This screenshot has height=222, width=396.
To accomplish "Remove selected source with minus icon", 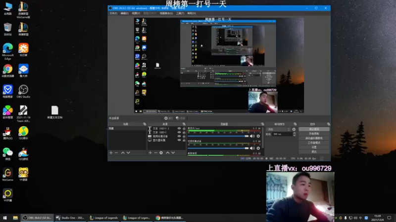I will click(155, 153).
